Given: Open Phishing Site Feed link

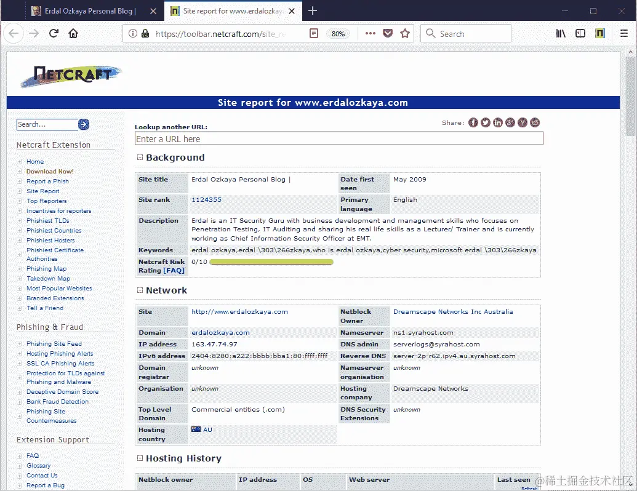Looking at the screenshot, I should click(x=54, y=343).
